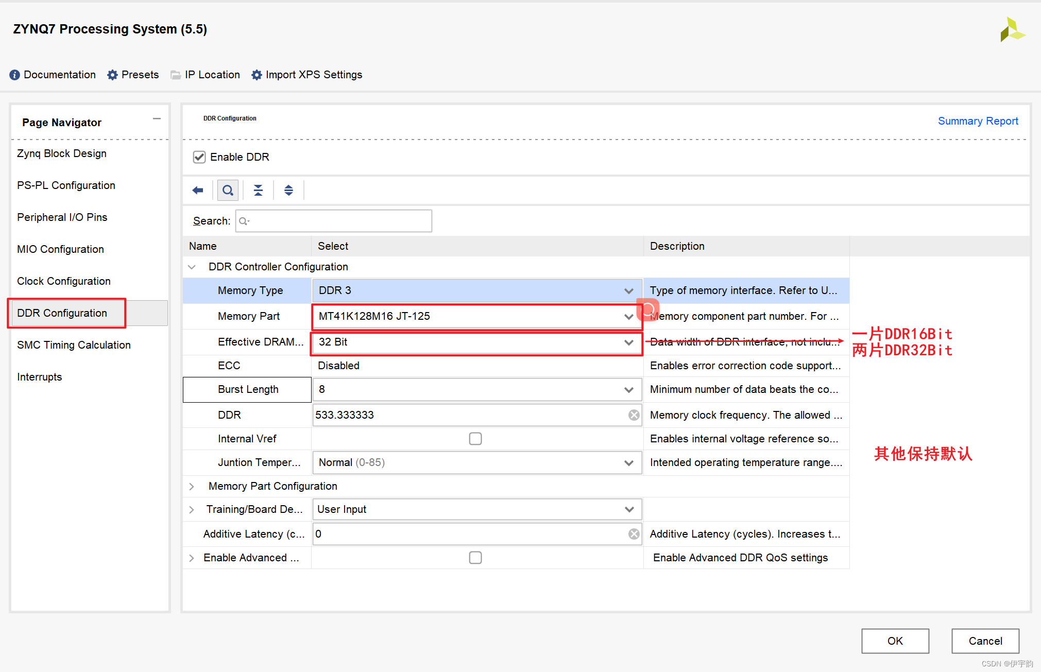Click the back arrow toolbar icon

coord(198,191)
